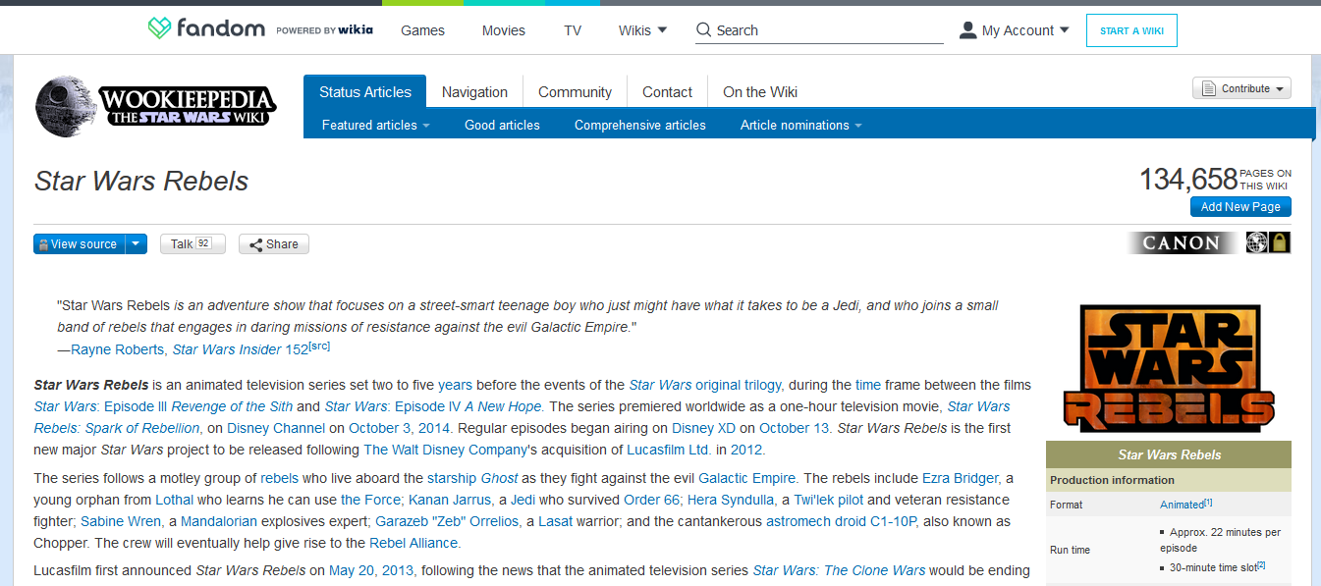Open the TV menu item
The height and width of the screenshot is (586, 1321).
point(573,30)
